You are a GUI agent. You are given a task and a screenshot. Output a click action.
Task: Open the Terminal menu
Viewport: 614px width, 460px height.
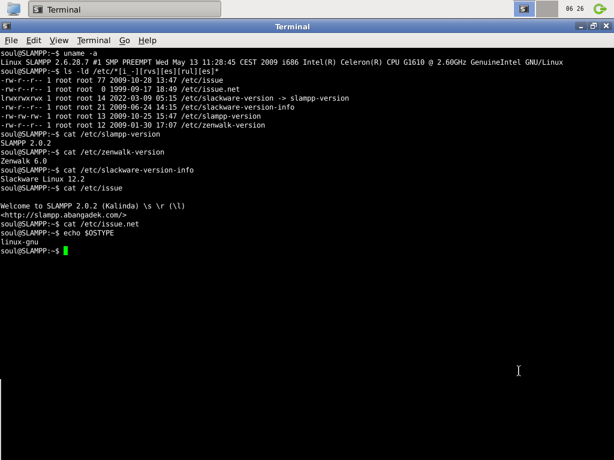[94, 40]
